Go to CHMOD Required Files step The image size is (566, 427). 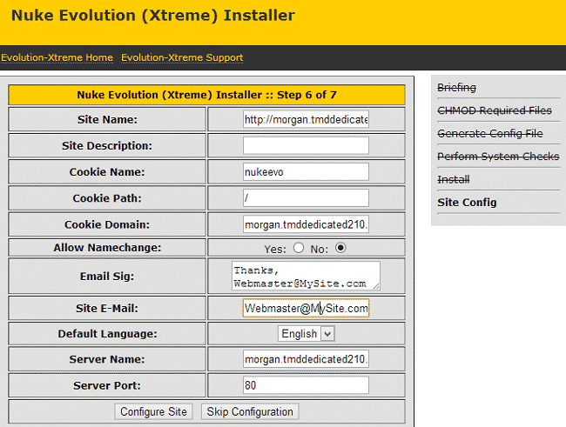pyautogui.click(x=494, y=110)
